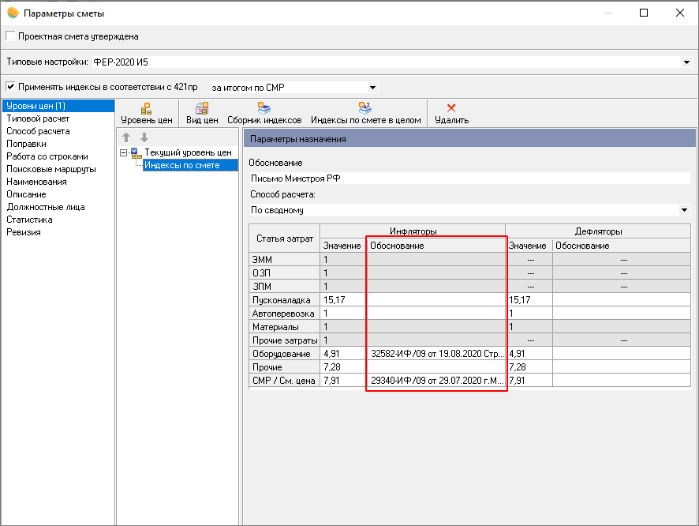Click the Текущий уровень цен node icon

pos(136,152)
